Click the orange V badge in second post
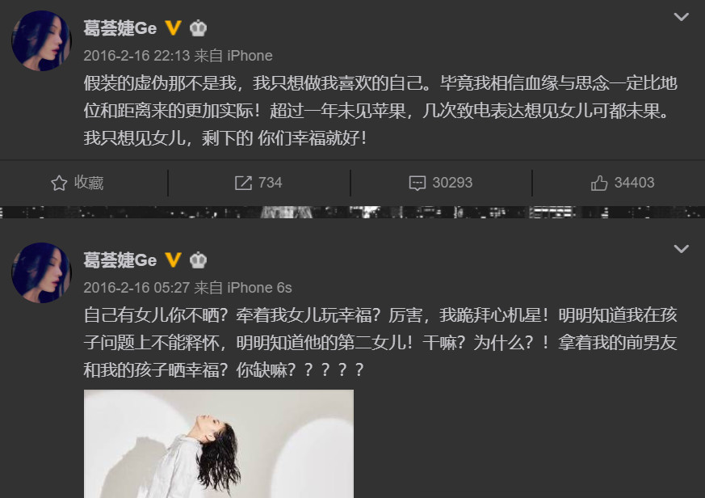The width and height of the screenshot is (705, 498). (173, 260)
